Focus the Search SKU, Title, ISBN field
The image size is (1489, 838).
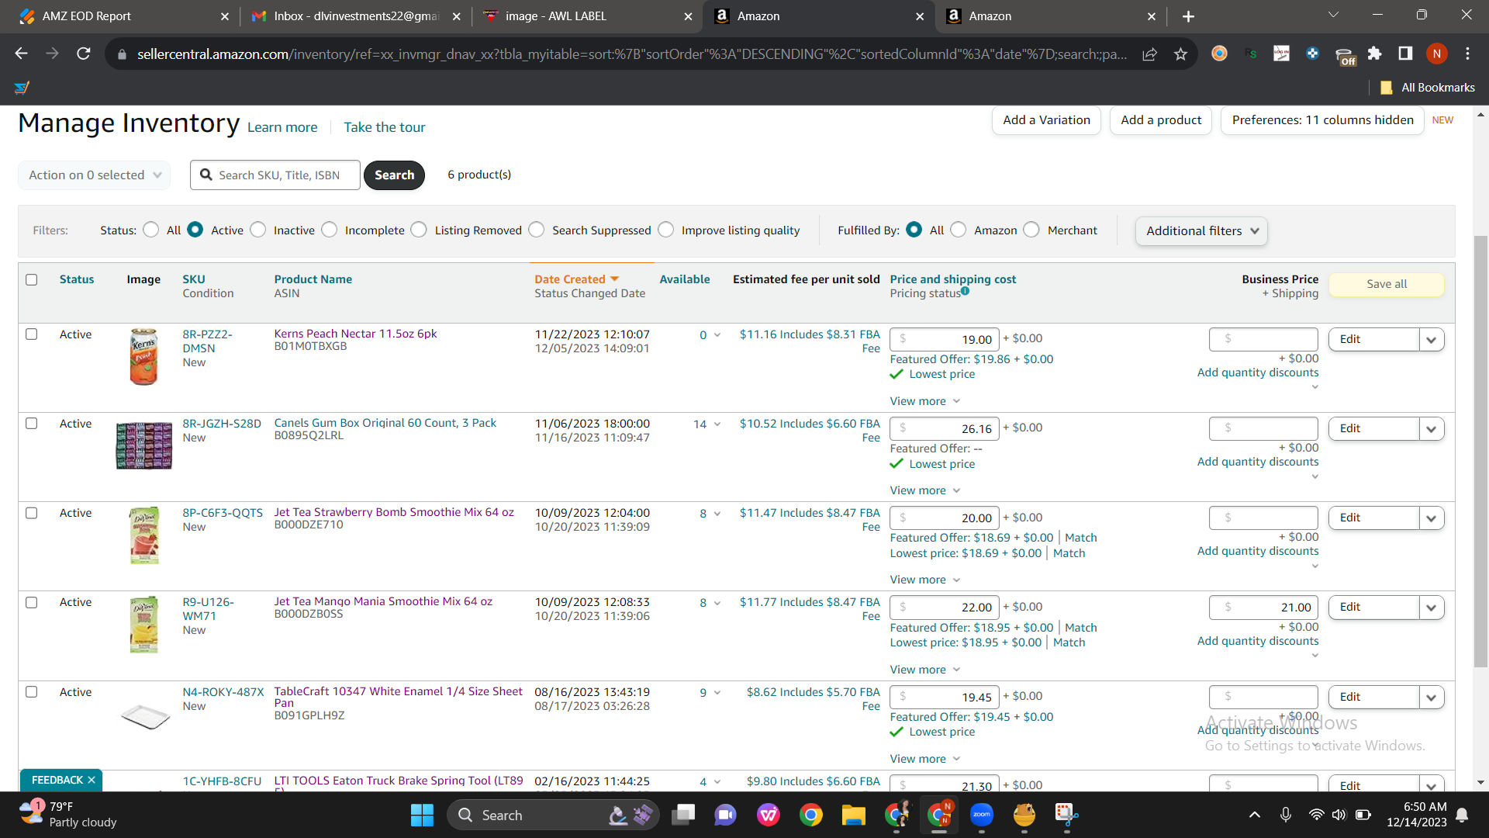point(275,175)
